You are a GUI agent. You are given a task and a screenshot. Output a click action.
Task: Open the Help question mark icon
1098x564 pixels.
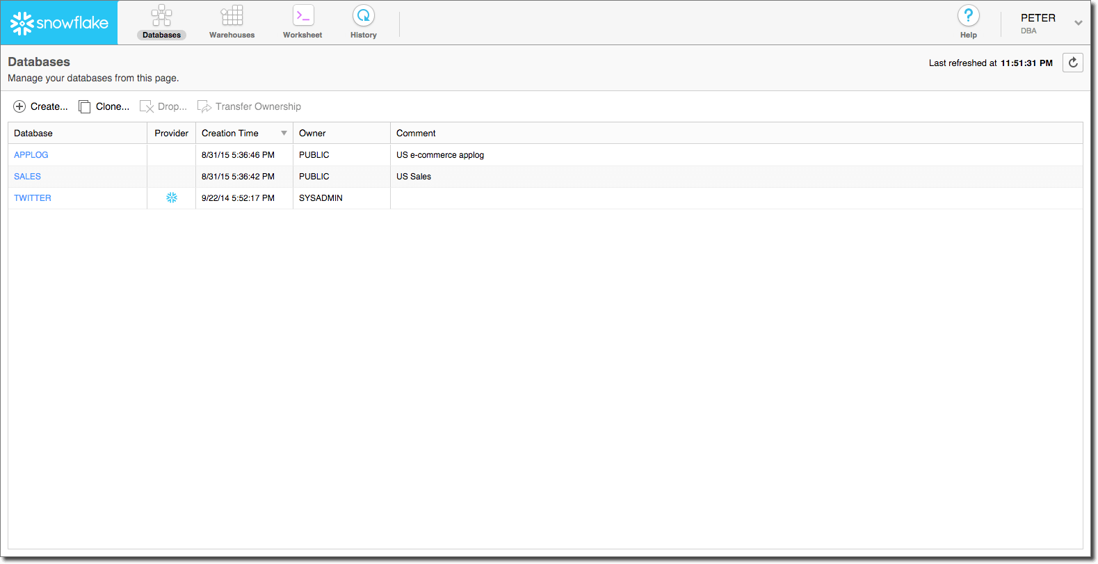[968, 15]
